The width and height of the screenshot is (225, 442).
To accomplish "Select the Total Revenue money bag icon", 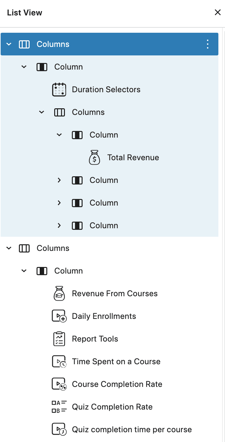I will 94,157.
